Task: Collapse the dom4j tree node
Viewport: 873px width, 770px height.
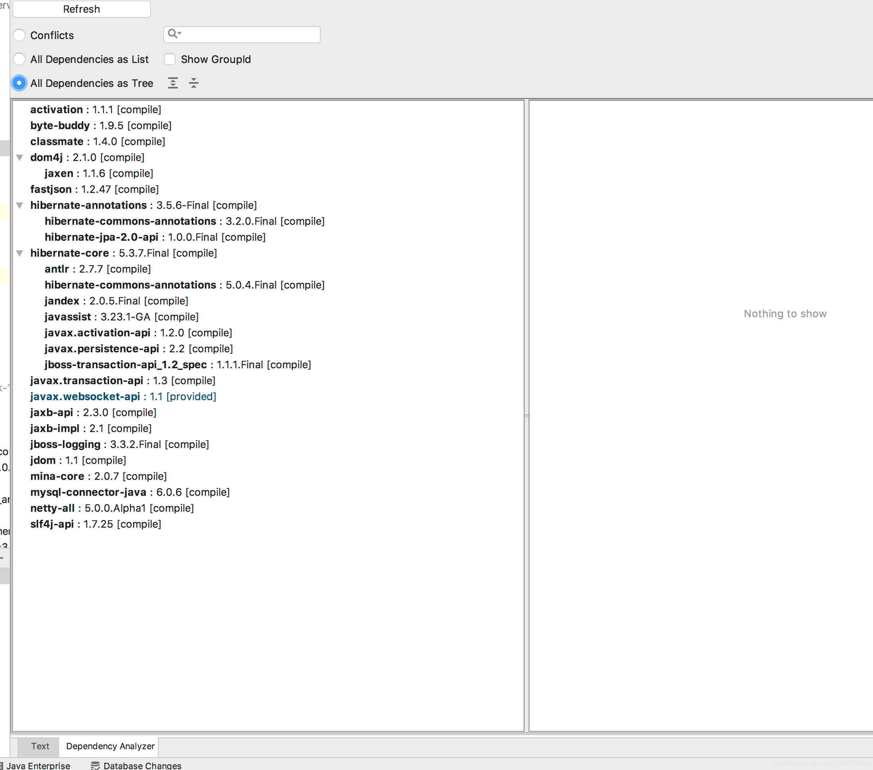Action: pyautogui.click(x=20, y=157)
